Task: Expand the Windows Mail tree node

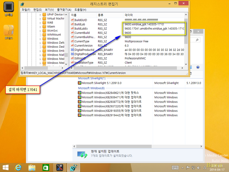Action: (40, 55)
